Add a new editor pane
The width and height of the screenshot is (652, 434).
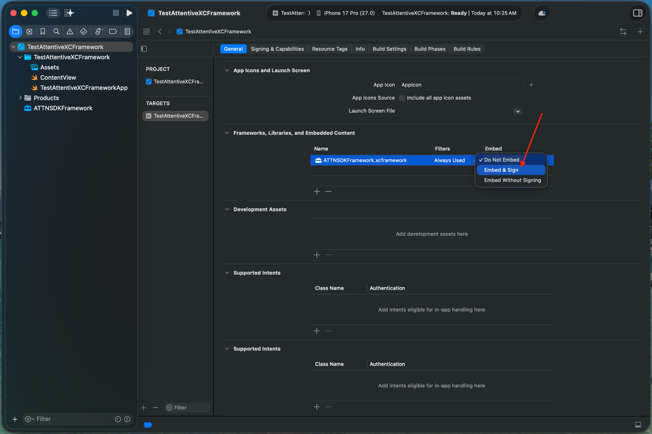point(640,31)
